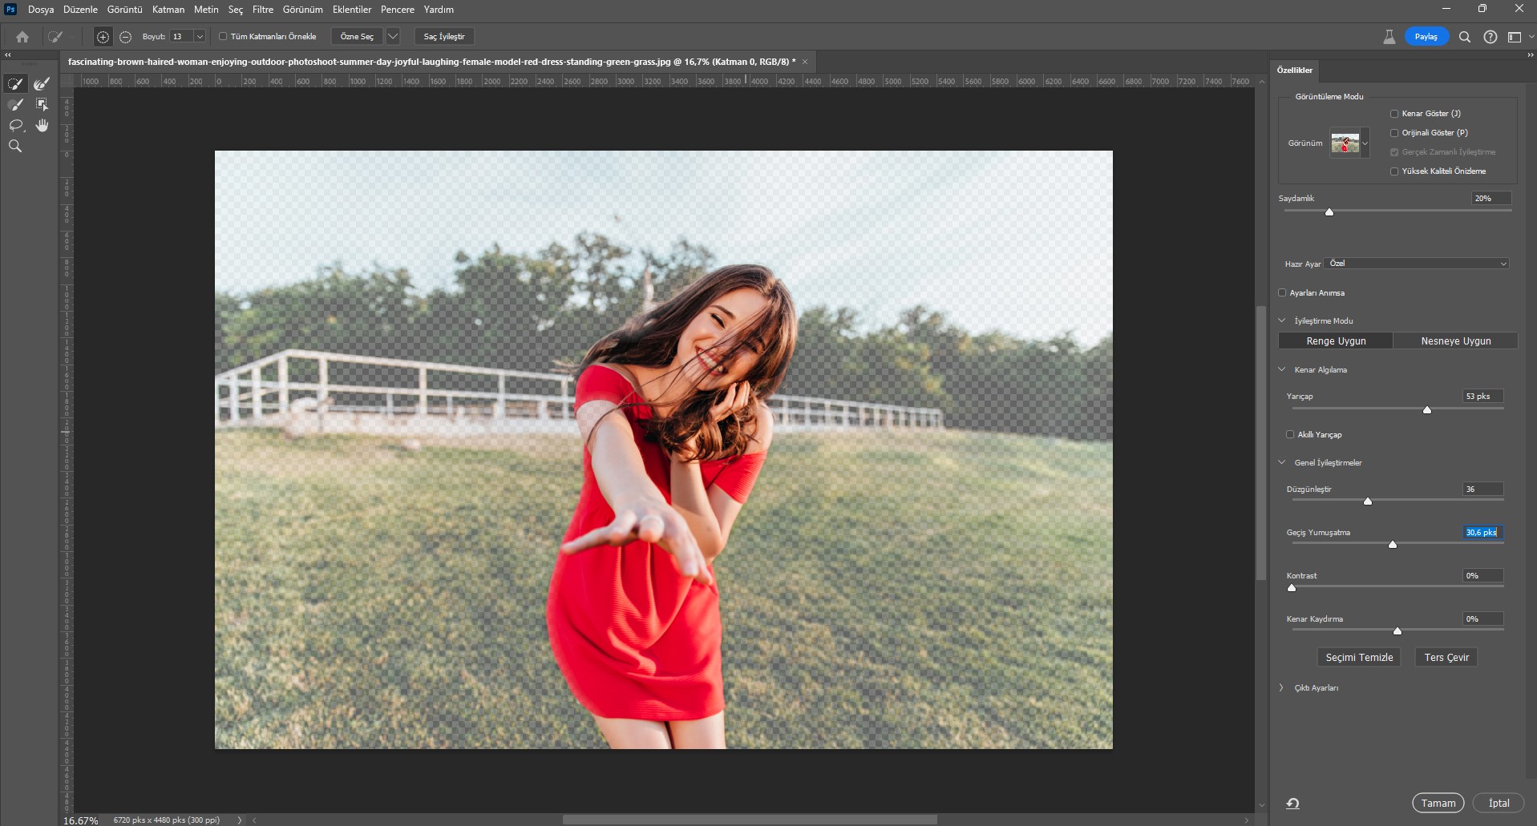Click the Saydamlık slider handle

(1329, 212)
